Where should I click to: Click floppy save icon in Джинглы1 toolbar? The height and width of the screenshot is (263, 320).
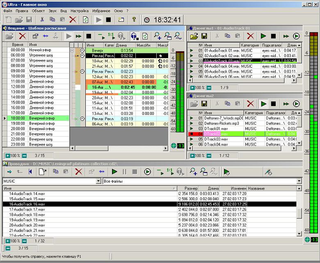[x=204, y=37]
